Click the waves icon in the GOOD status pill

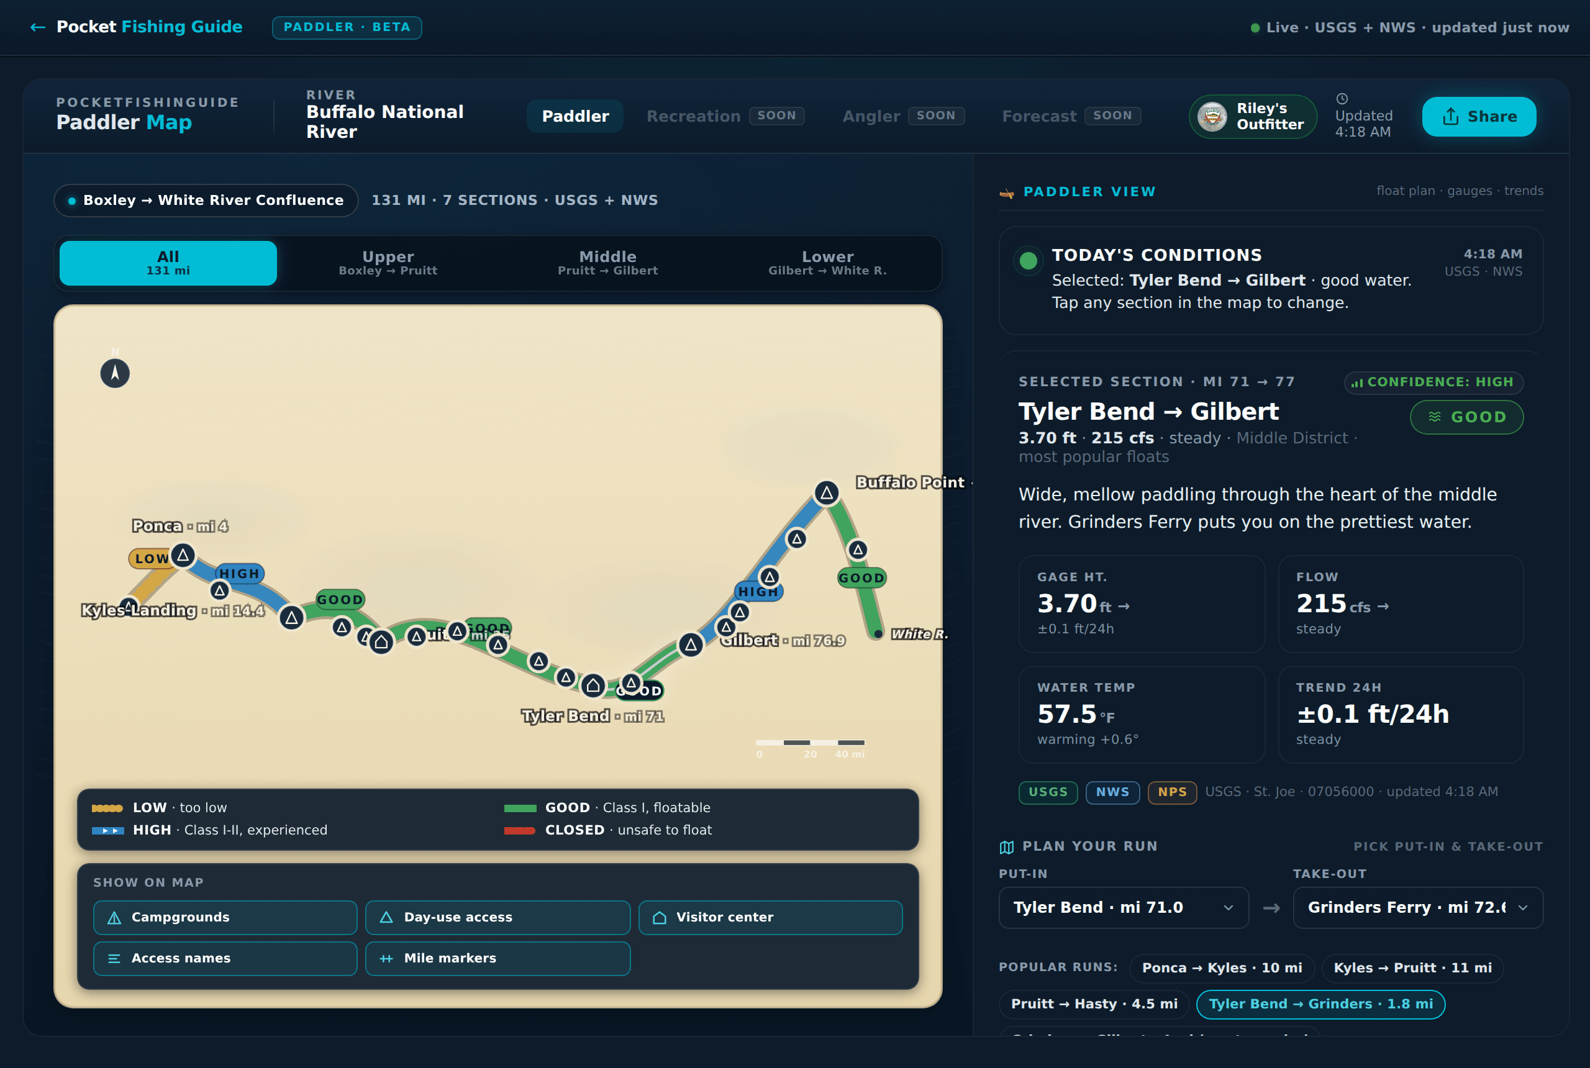(1435, 417)
